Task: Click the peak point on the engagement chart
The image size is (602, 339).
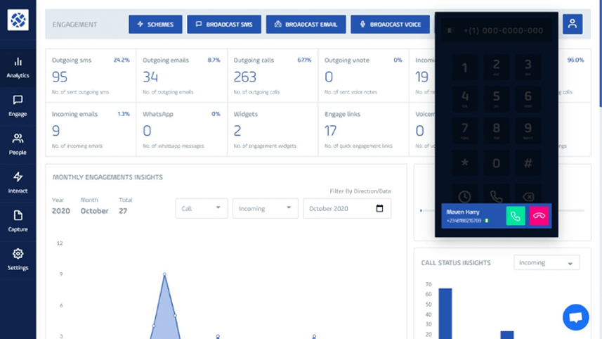Action: (x=164, y=274)
